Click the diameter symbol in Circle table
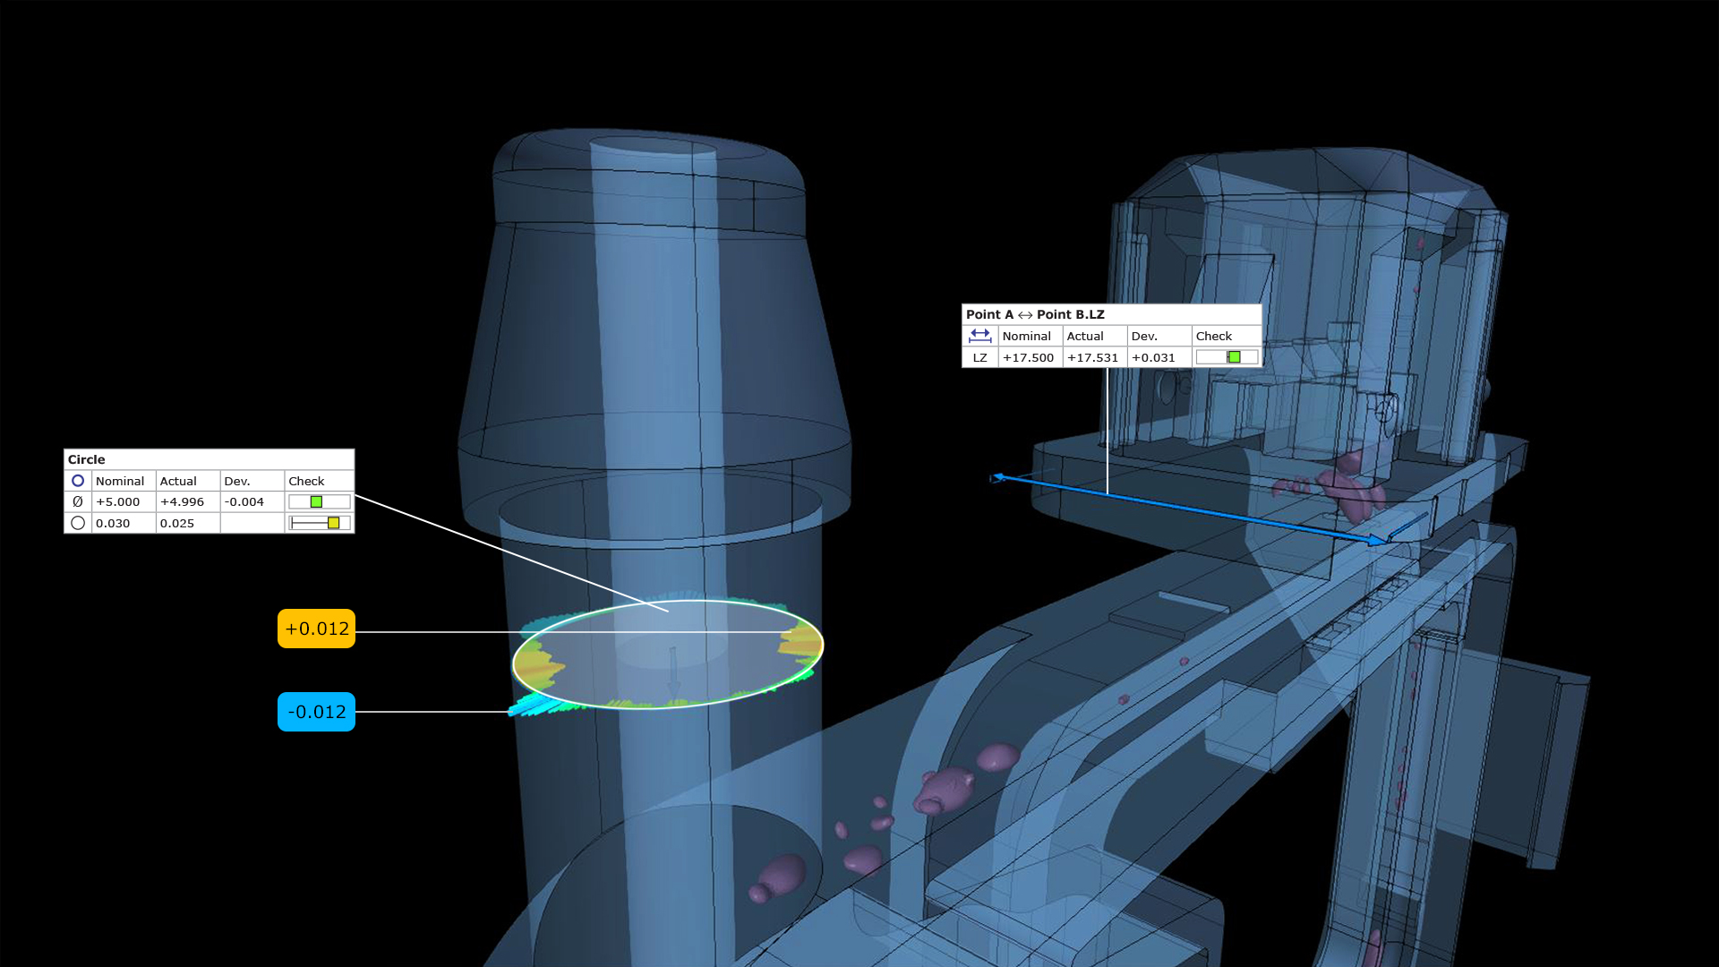 coord(78,501)
